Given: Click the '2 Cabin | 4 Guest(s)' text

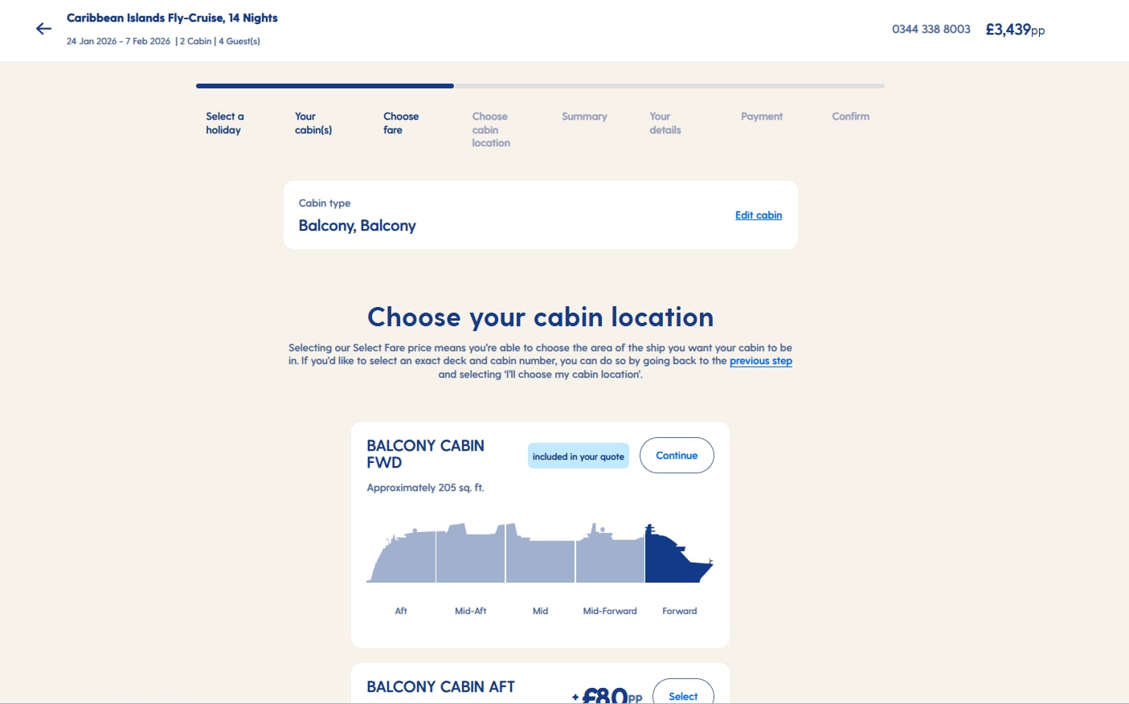Looking at the screenshot, I should click(x=220, y=41).
